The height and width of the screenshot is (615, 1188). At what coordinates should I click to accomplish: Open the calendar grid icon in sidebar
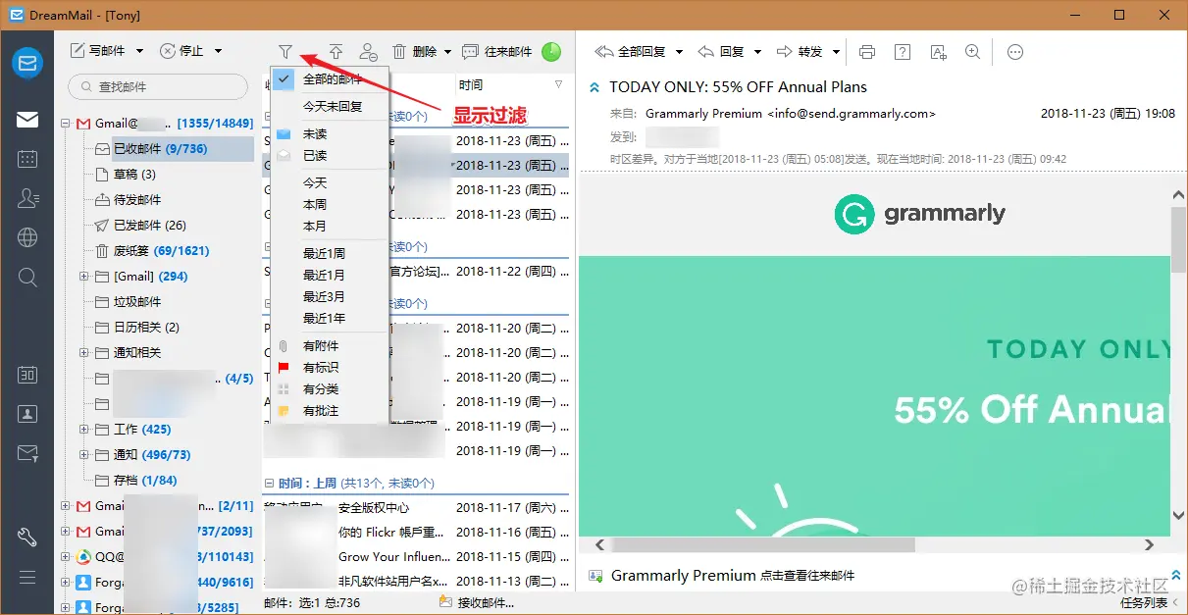tap(27, 159)
